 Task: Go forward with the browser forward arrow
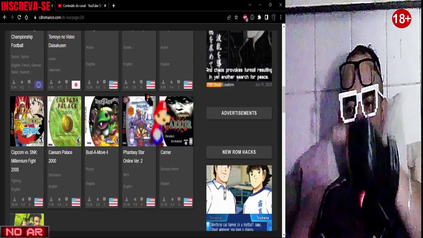pyautogui.click(x=12, y=17)
